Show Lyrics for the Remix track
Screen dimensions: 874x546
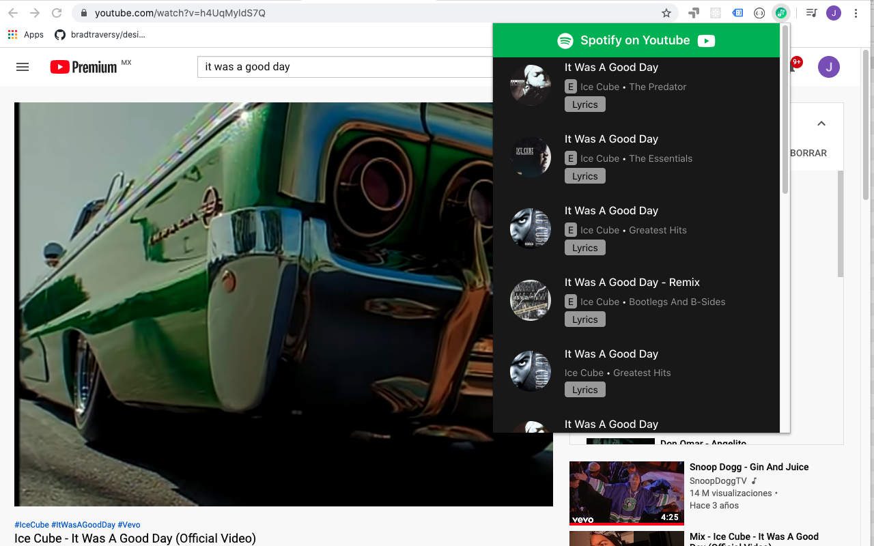(585, 319)
